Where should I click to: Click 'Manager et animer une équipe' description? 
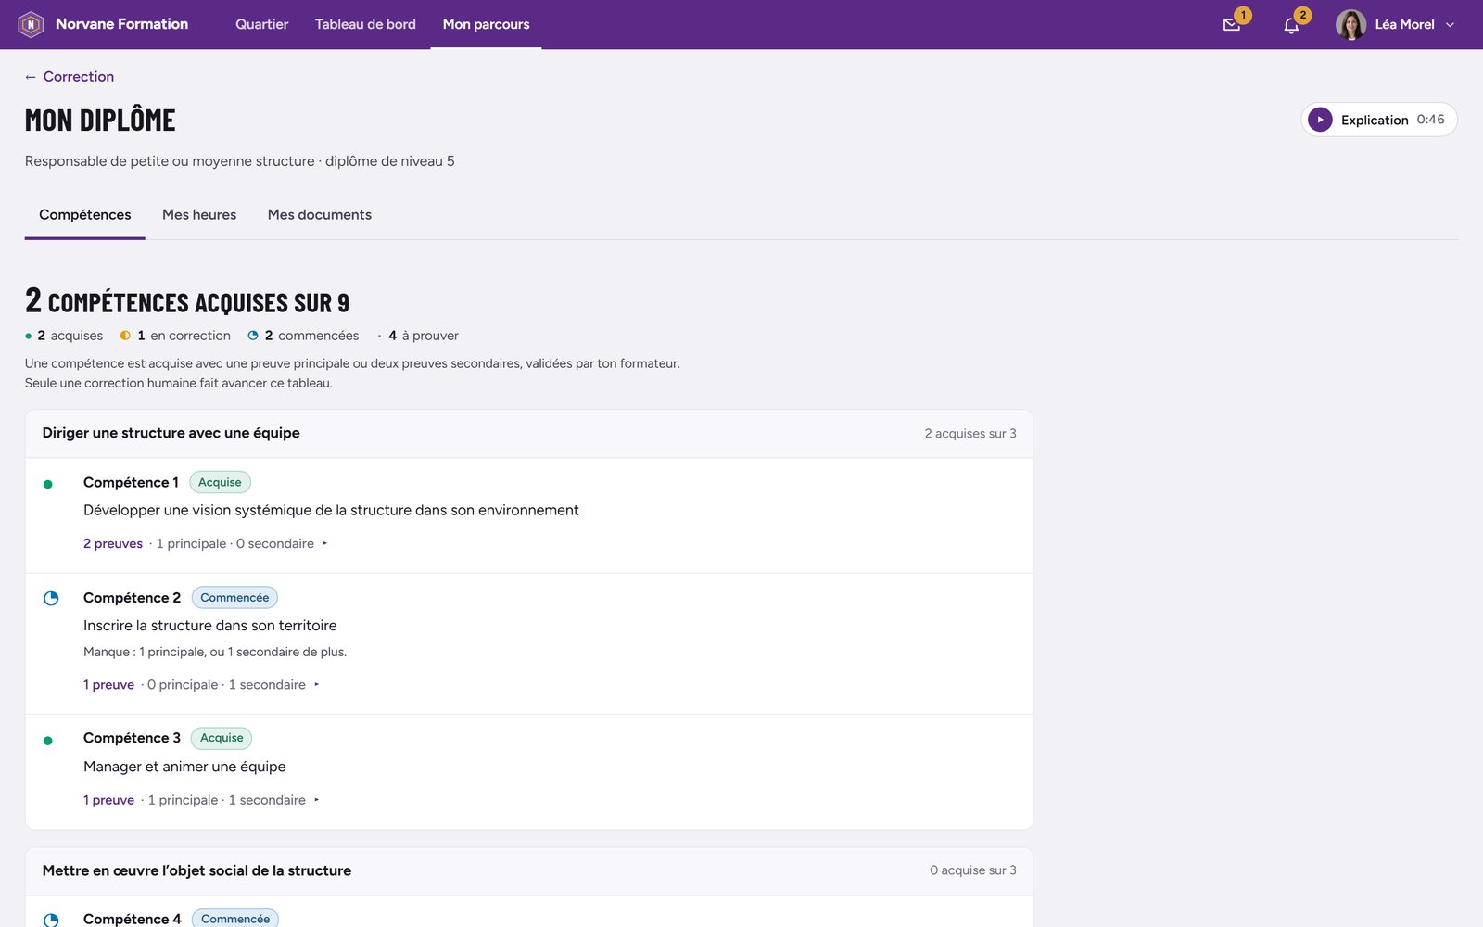point(184,767)
